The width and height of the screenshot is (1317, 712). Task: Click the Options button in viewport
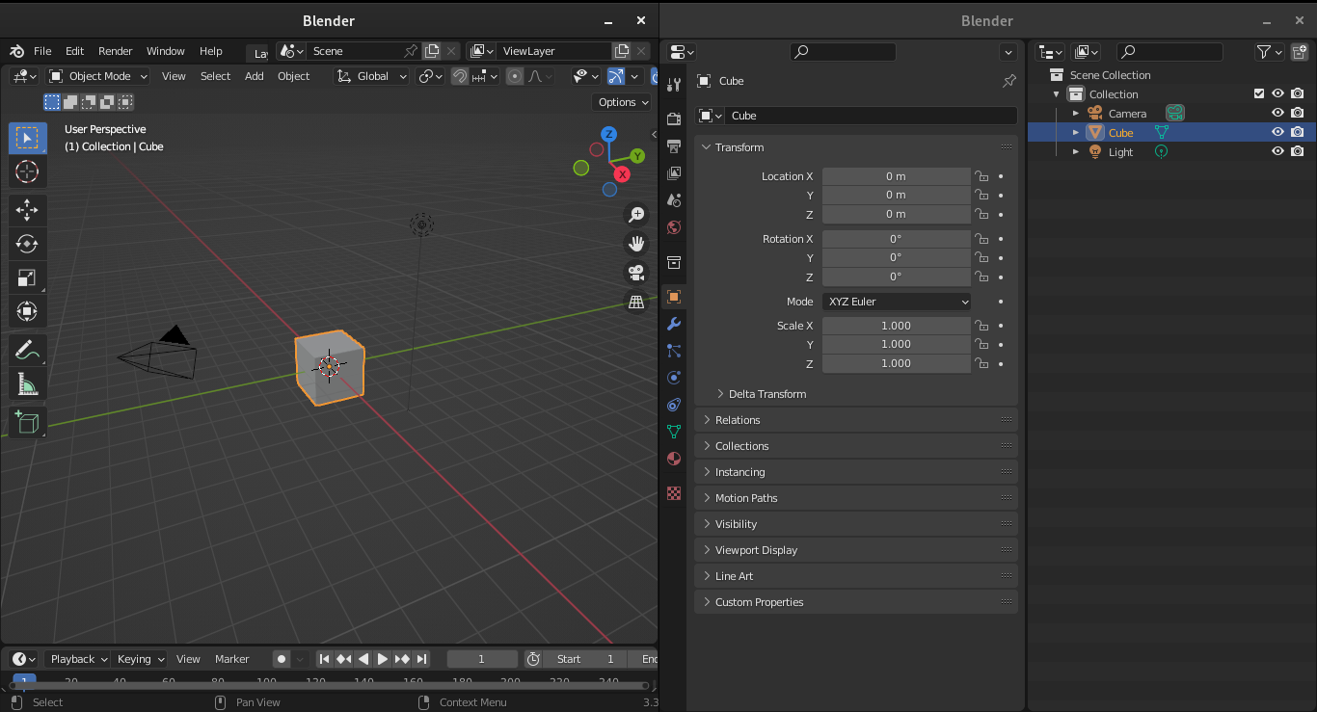pyautogui.click(x=622, y=102)
